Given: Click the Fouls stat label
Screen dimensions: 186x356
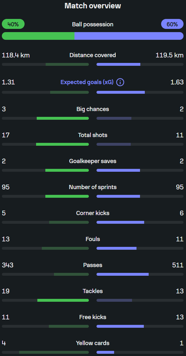Looking at the screenshot, I should [x=93, y=239].
